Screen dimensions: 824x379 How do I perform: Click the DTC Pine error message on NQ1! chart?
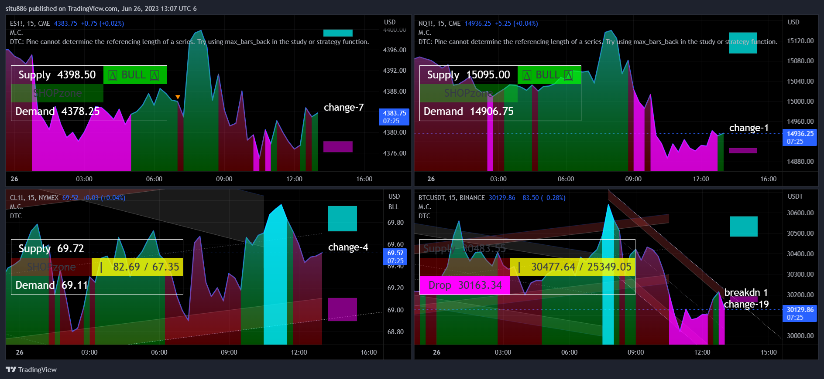(x=598, y=42)
